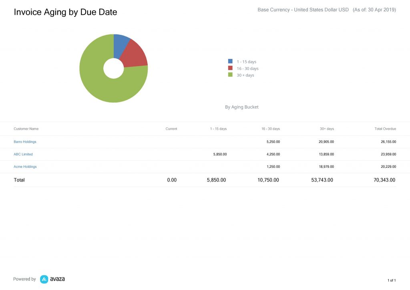Click the Powered by Avaza link
Image resolution: width=410 pixels, height=290 pixels.
coord(39,279)
